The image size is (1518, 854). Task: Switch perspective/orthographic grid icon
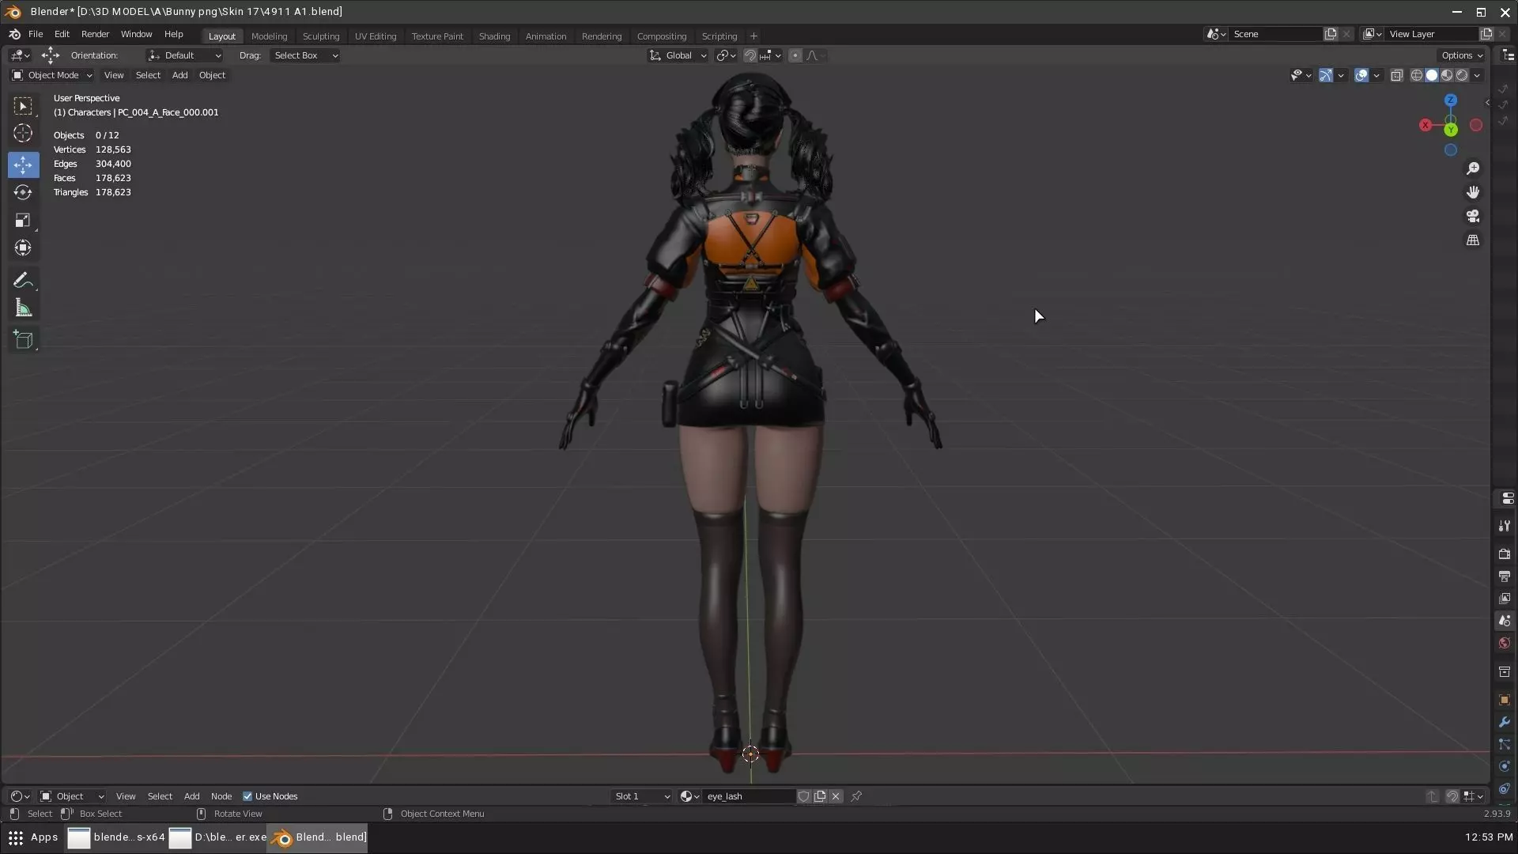pyautogui.click(x=1473, y=240)
